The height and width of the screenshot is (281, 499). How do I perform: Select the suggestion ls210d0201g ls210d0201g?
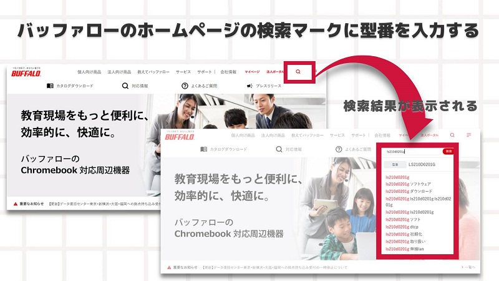tap(410, 212)
